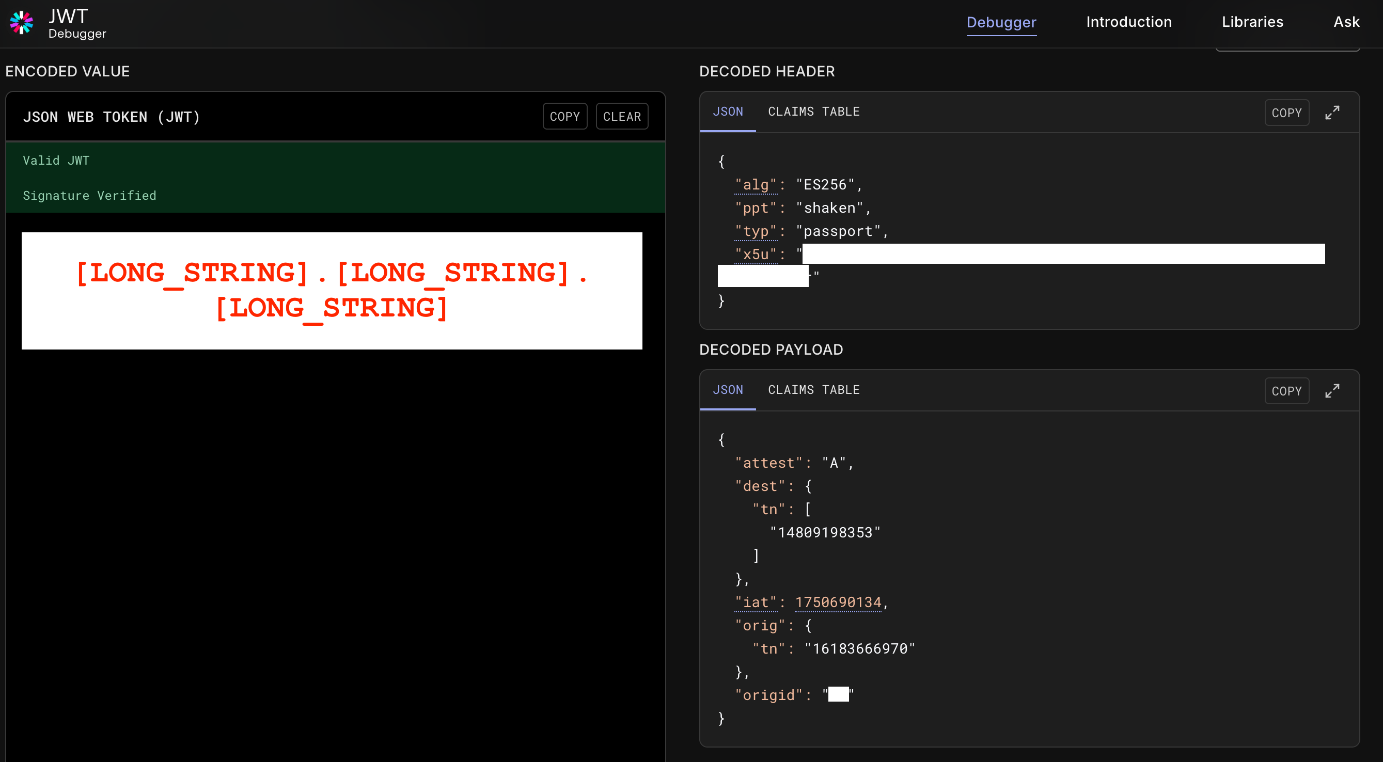Select the payload JSON tab

pyautogui.click(x=728, y=390)
